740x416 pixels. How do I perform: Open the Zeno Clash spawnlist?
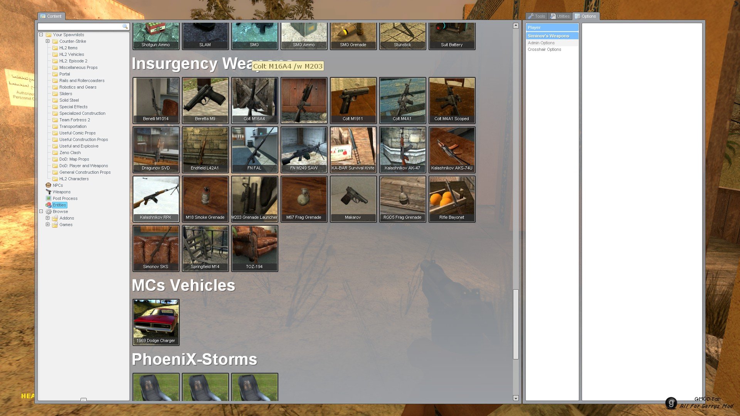pyautogui.click(x=70, y=153)
